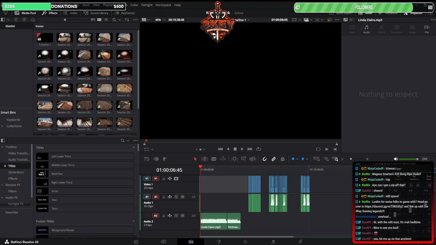This screenshot has height=245, width=436.
Task: Open the Sound Library panel
Action: tap(96, 13)
